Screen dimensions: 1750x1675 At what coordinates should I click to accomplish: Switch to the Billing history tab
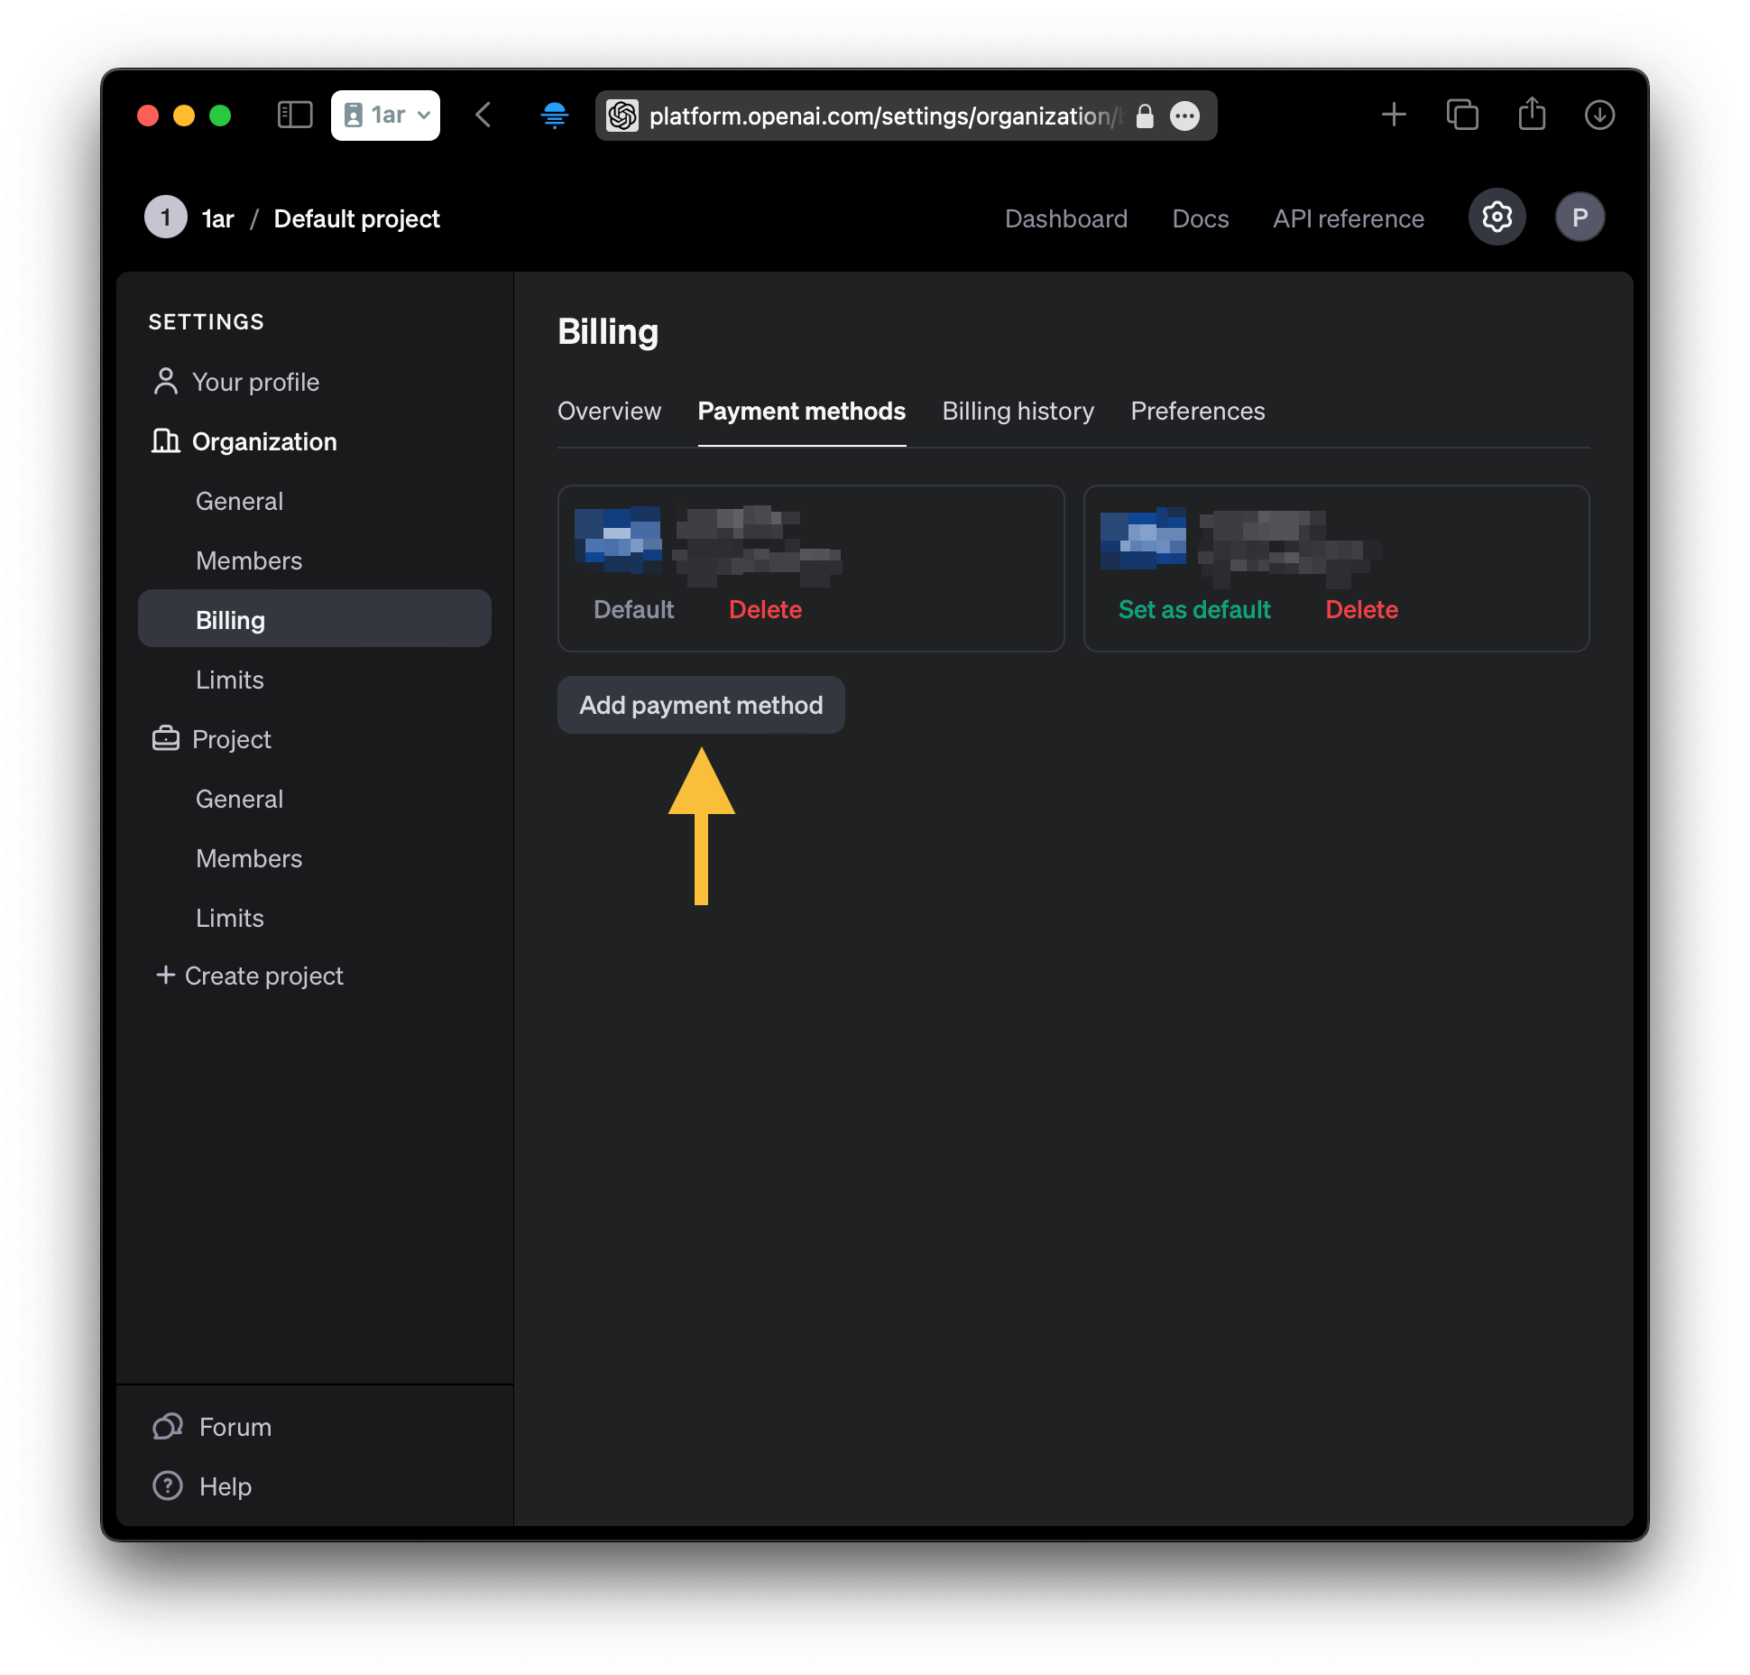(x=1018, y=412)
